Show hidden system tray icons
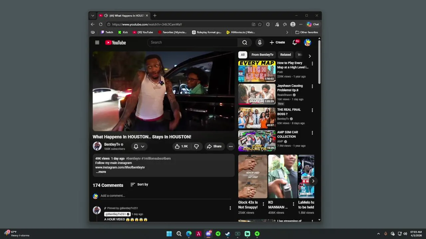 [378, 234]
